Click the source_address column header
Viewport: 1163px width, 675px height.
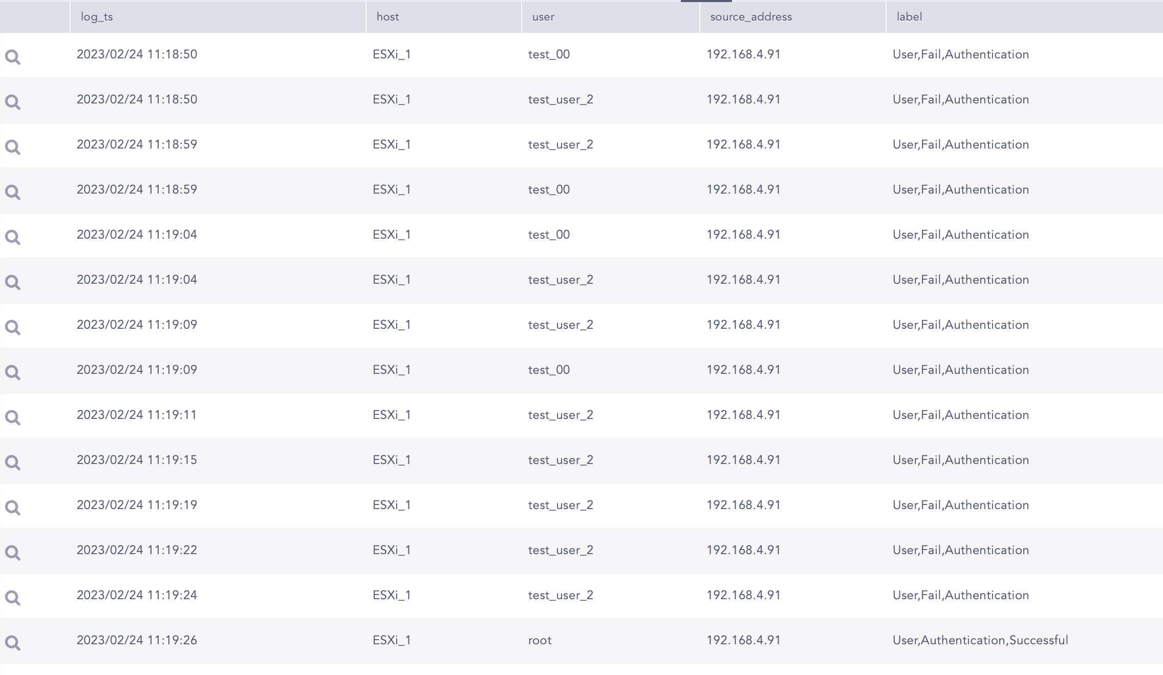tap(751, 17)
